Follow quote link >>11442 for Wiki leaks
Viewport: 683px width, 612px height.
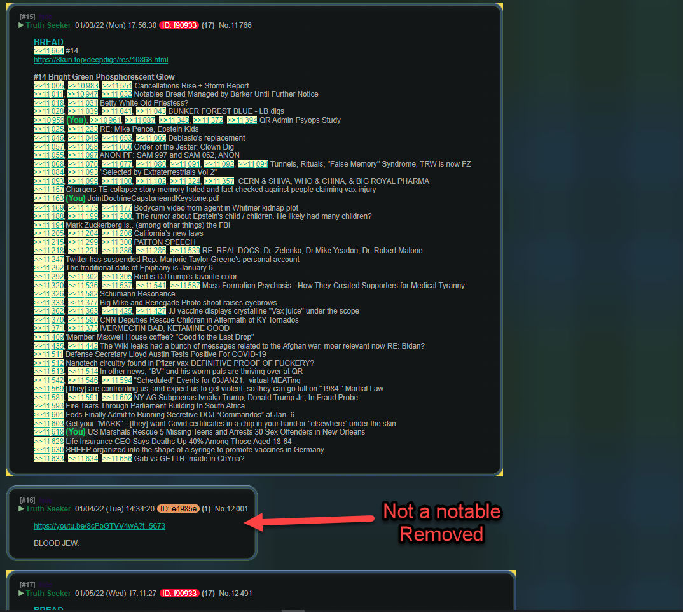point(83,346)
